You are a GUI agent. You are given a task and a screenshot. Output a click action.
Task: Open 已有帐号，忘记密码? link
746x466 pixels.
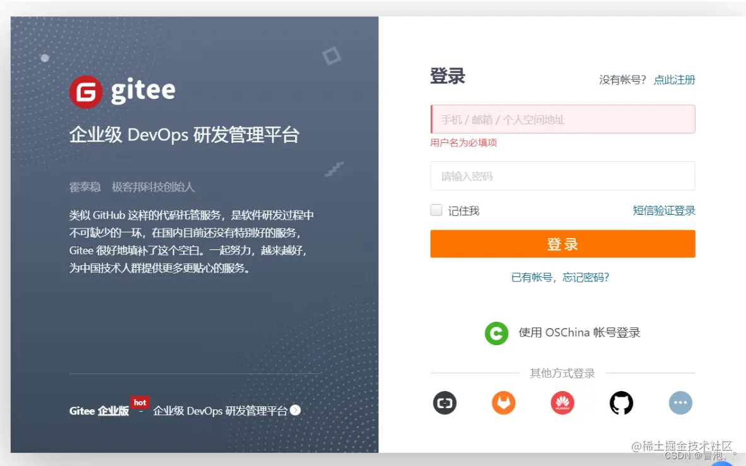[x=560, y=278]
